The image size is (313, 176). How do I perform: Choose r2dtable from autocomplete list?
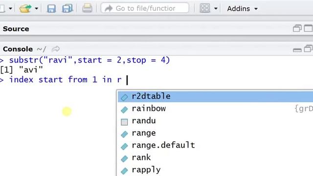215,96
